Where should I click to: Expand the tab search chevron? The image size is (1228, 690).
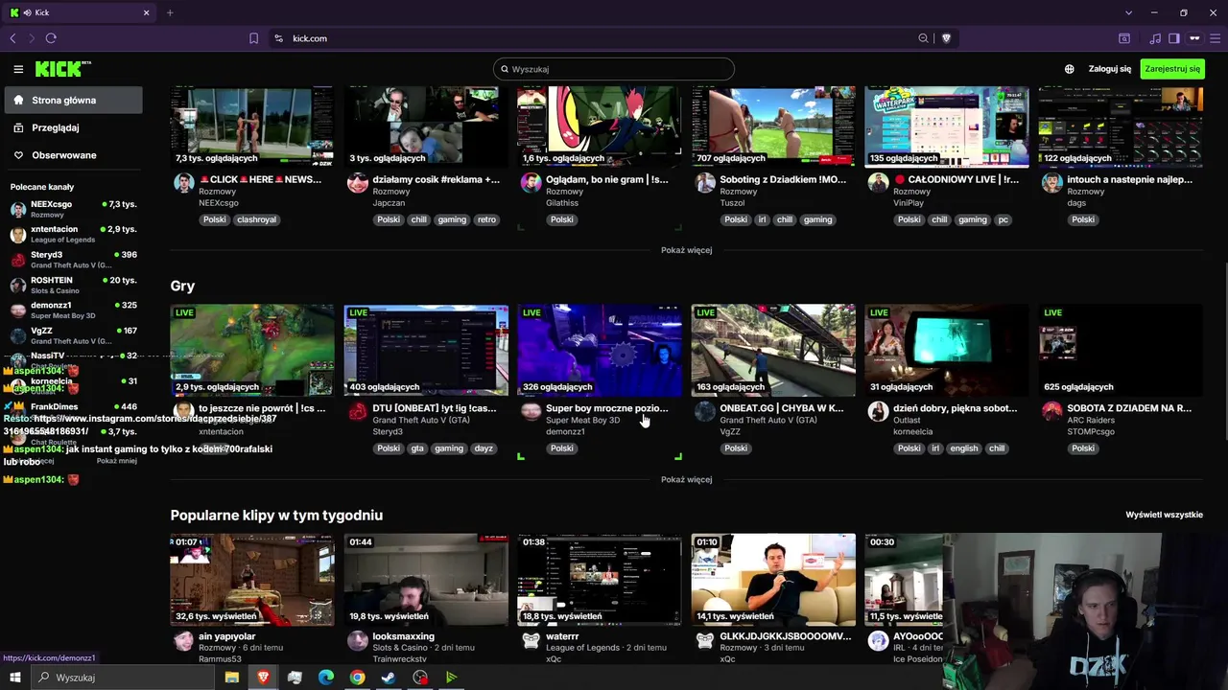click(x=1128, y=12)
